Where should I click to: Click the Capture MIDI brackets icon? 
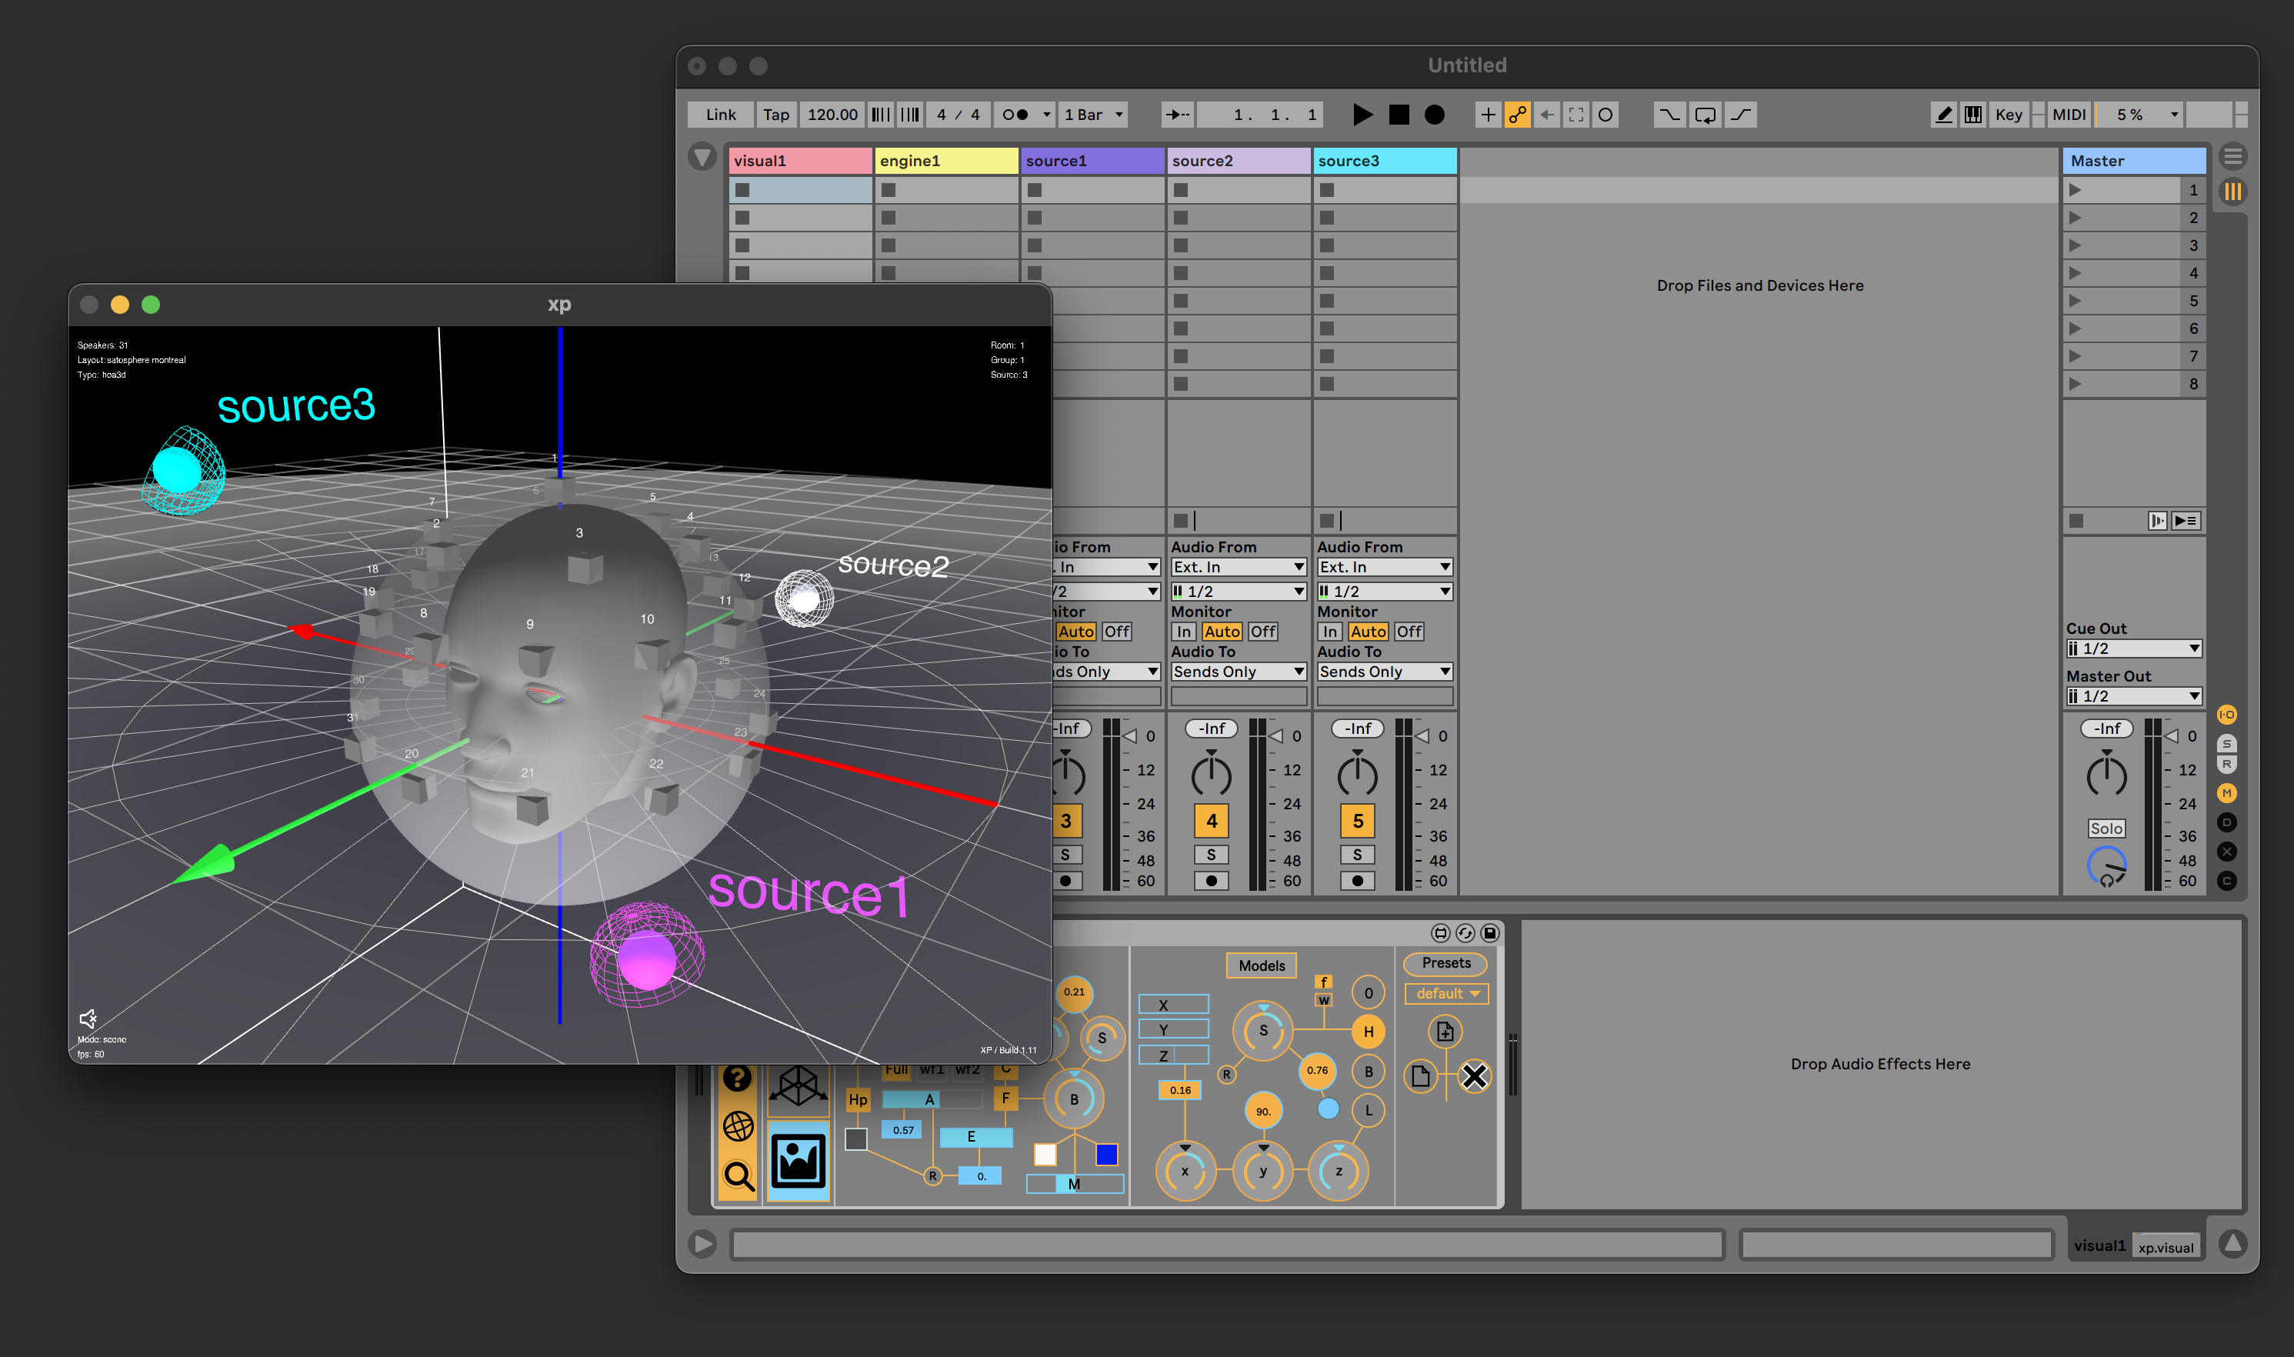tap(1575, 115)
